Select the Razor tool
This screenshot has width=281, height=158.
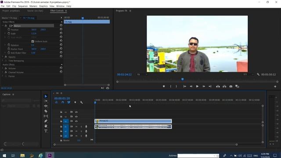pos(46,111)
